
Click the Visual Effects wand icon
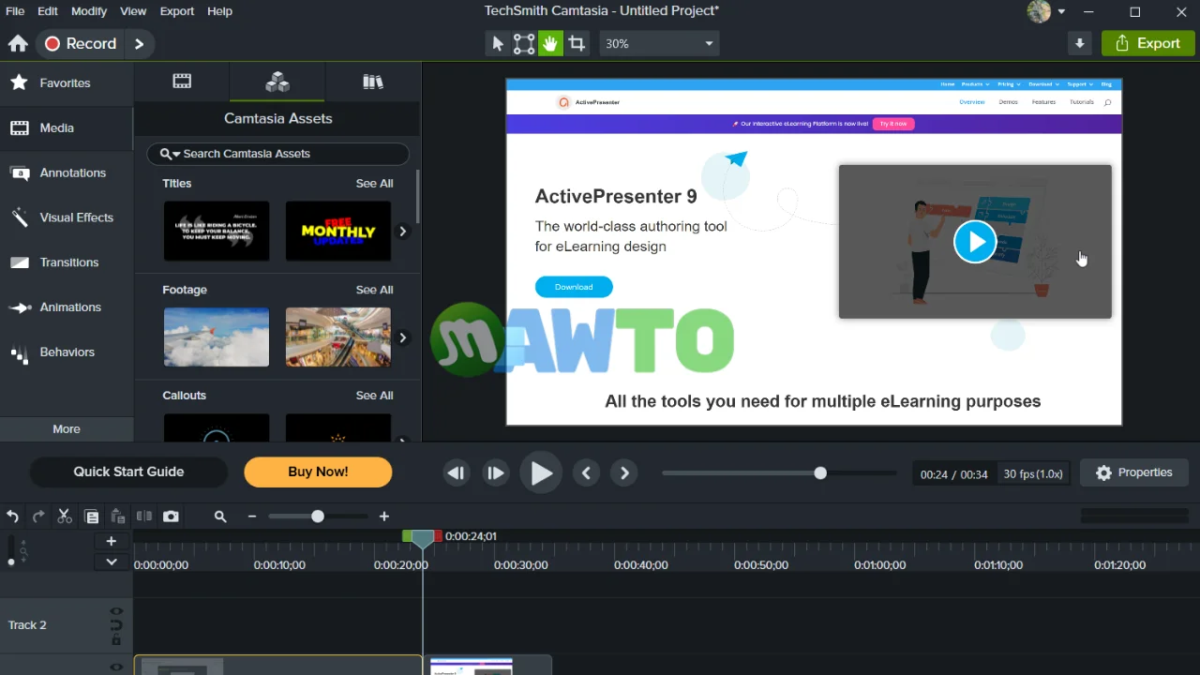(19, 217)
